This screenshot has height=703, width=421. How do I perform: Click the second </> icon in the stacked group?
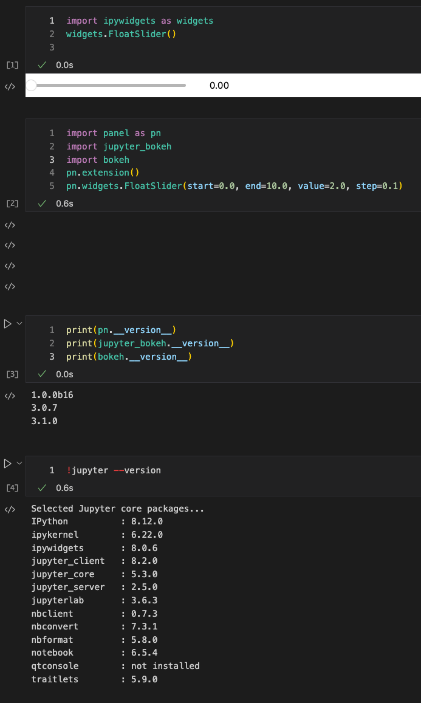(11, 245)
